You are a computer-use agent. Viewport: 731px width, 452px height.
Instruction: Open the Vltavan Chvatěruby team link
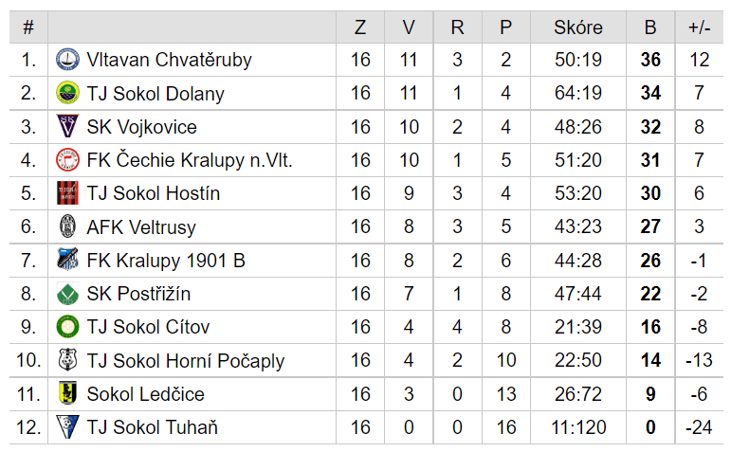[x=169, y=60]
